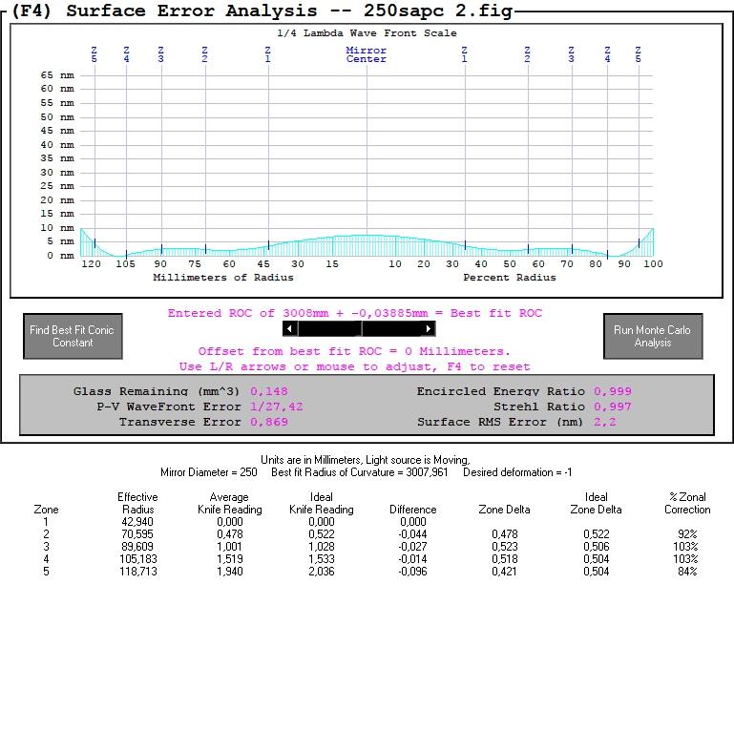Screen dimensions: 734x730
Task: Click the ROC offset slider track
Action: [359, 328]
